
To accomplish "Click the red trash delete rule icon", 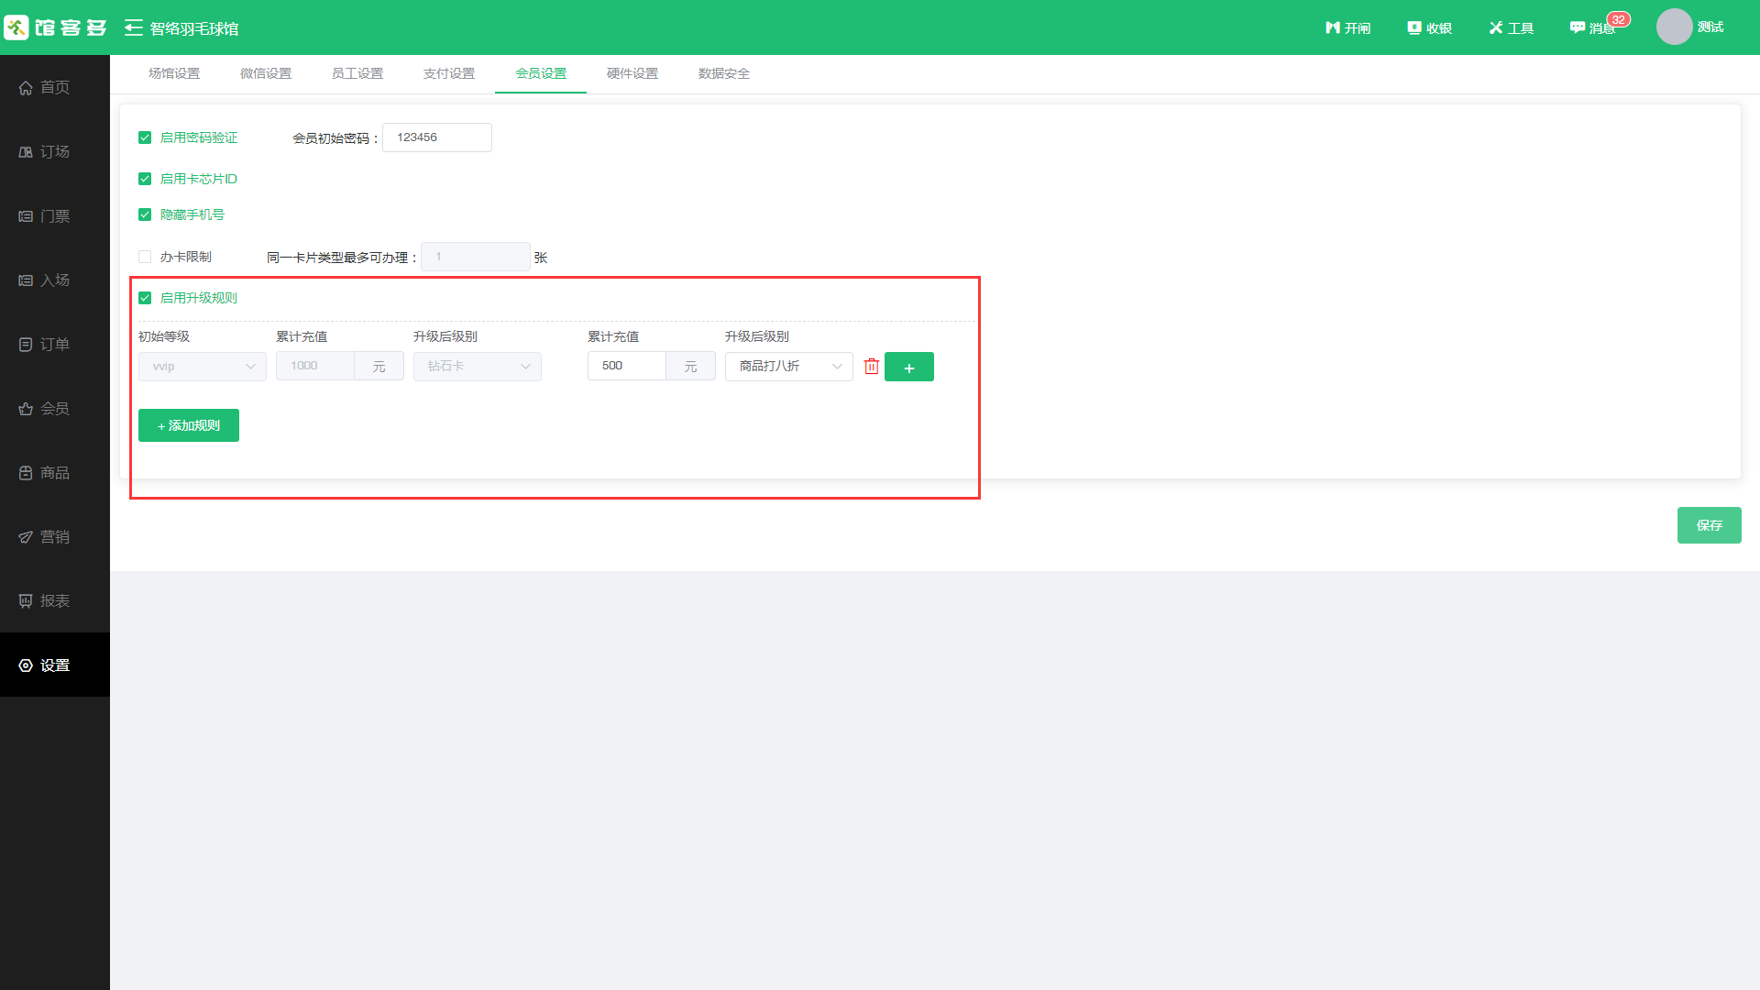I will click(871, 367).
